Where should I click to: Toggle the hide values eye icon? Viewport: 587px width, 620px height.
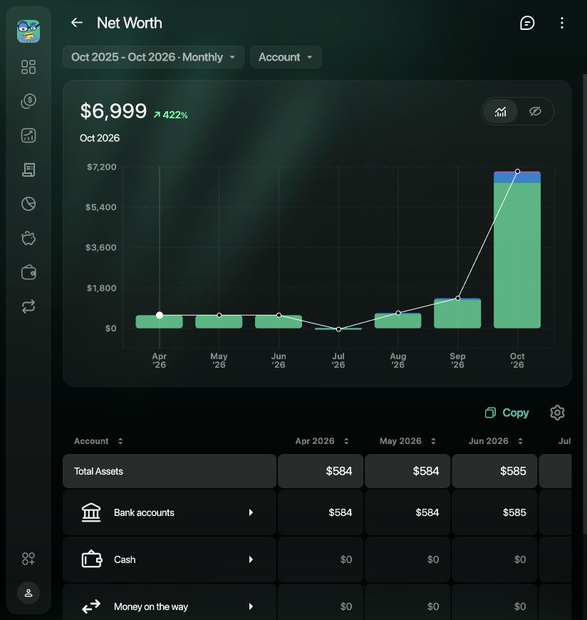[535, 111]
